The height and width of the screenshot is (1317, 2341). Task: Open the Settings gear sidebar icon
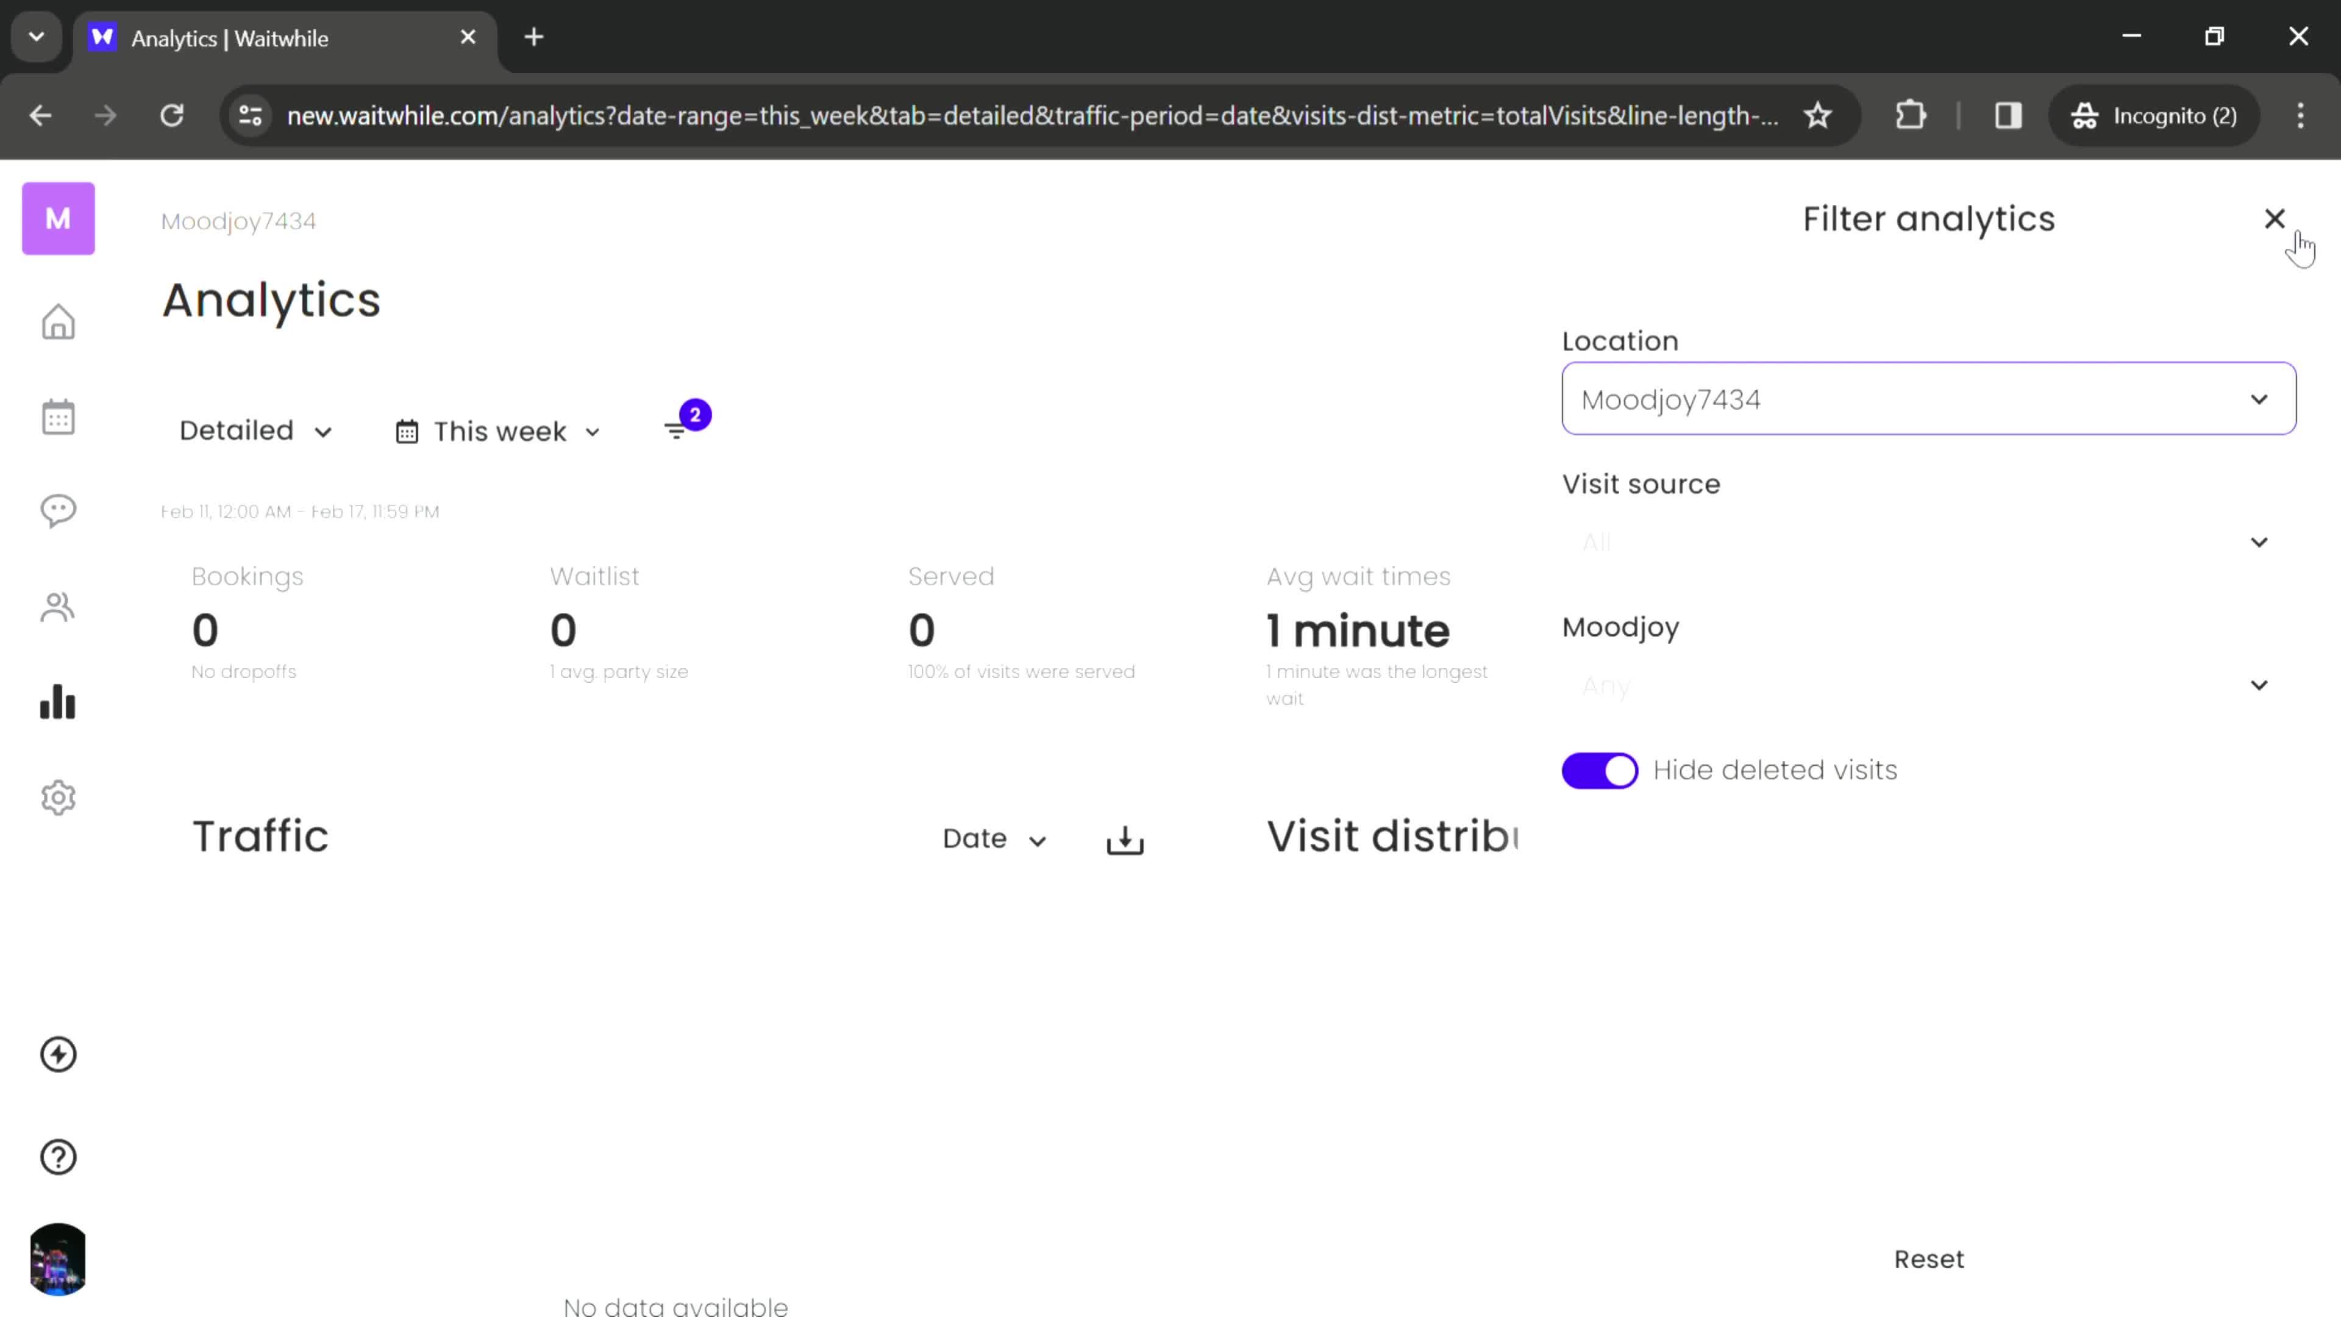[x=58, y=797]
